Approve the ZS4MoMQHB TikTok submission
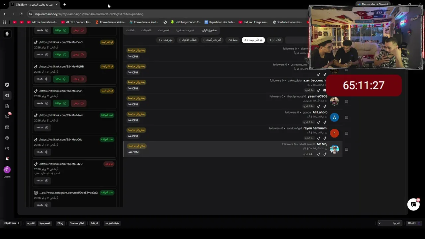The height and width of the screenshot is (239, 425). click(60, 79)
